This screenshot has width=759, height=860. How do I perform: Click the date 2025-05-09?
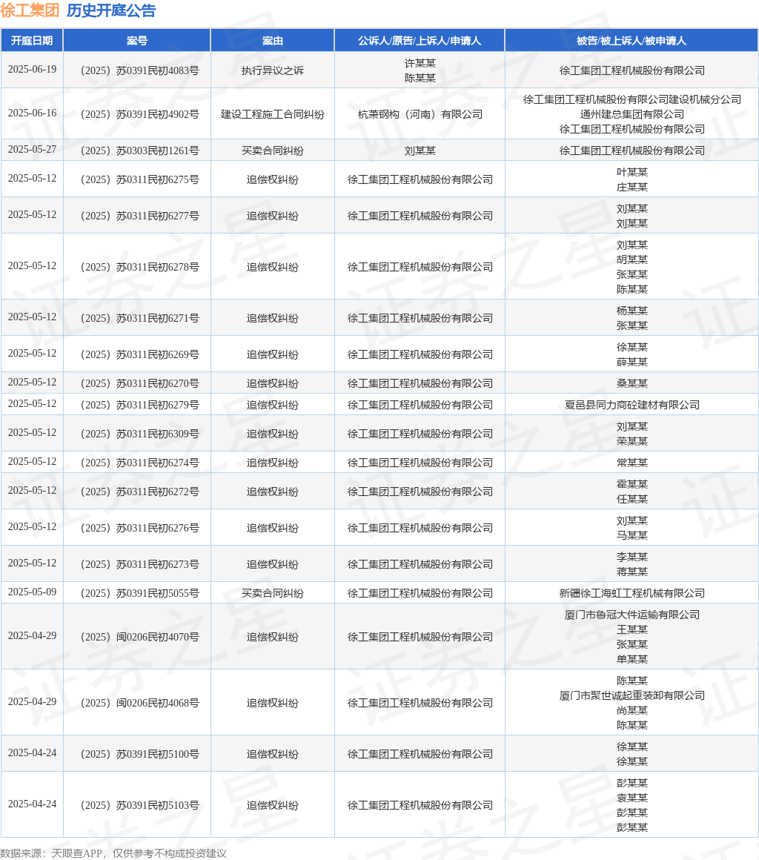point(32,592)
